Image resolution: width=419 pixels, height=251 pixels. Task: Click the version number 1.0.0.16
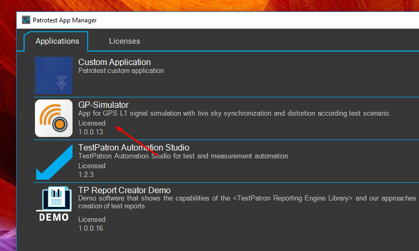(90, 228)
